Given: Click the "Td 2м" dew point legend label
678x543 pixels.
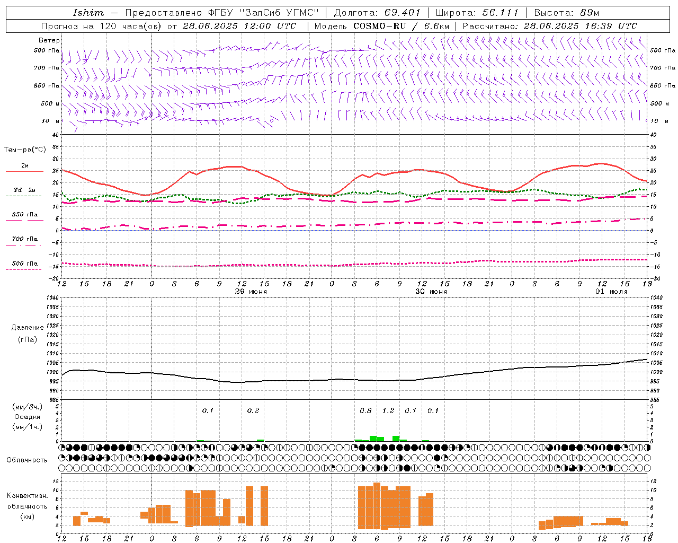Looking at the screenshot, I should point(25,190).
